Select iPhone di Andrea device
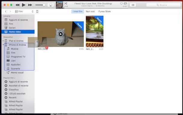The width and height of the screenshot is (183, 115). (x=17, y=45)
